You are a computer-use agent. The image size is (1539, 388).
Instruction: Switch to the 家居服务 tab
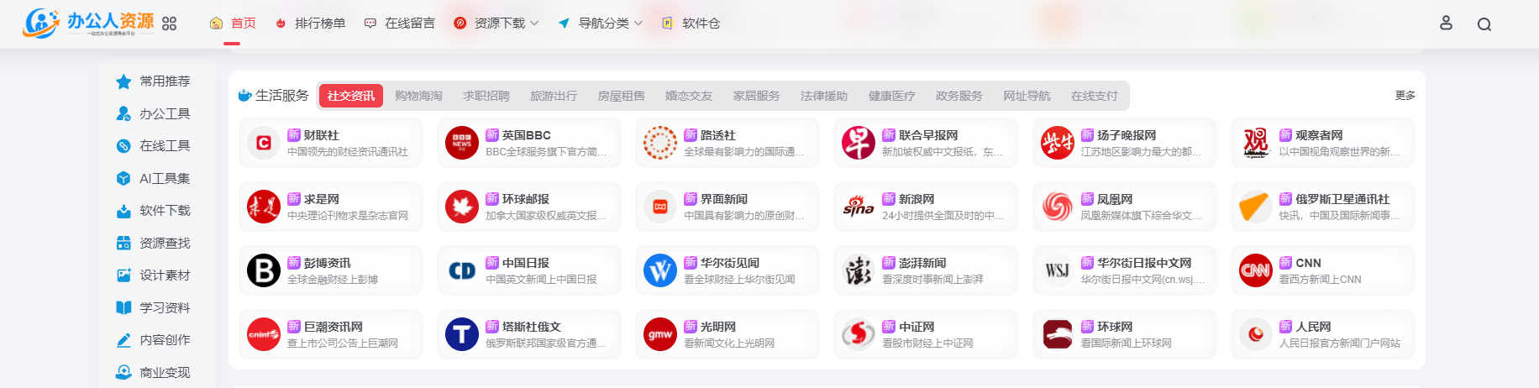757,96
